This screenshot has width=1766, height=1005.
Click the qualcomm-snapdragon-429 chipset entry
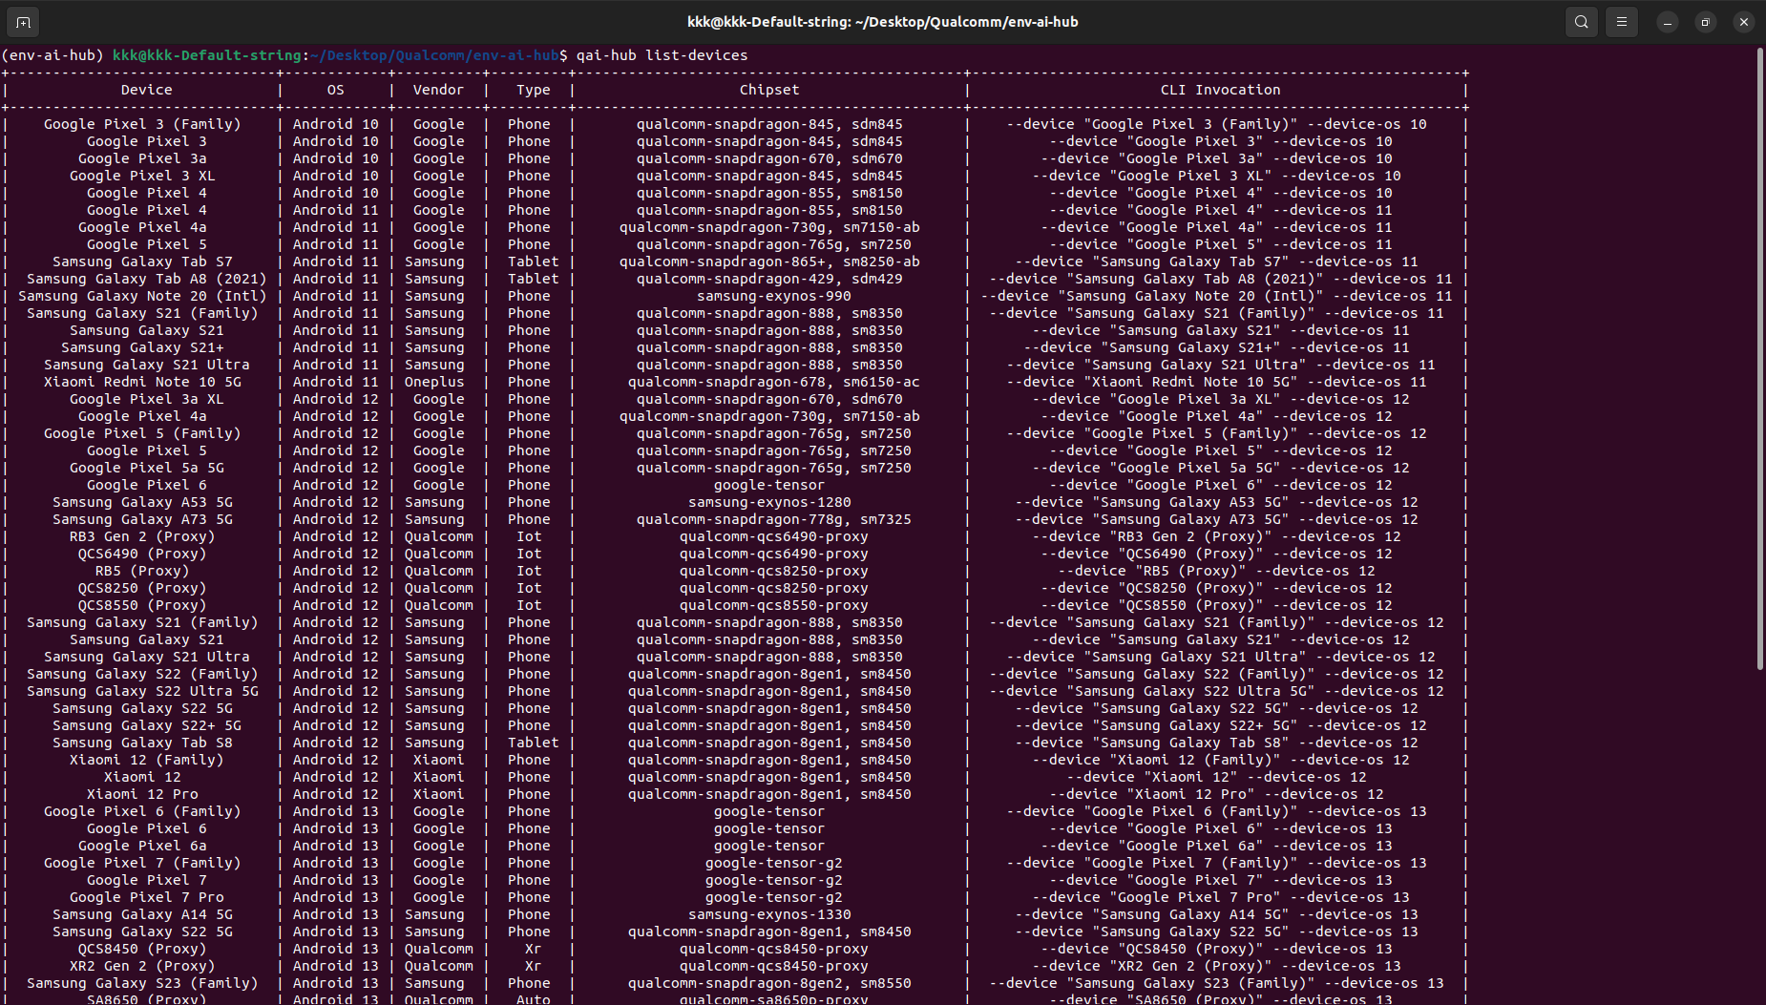click(769, 279)
